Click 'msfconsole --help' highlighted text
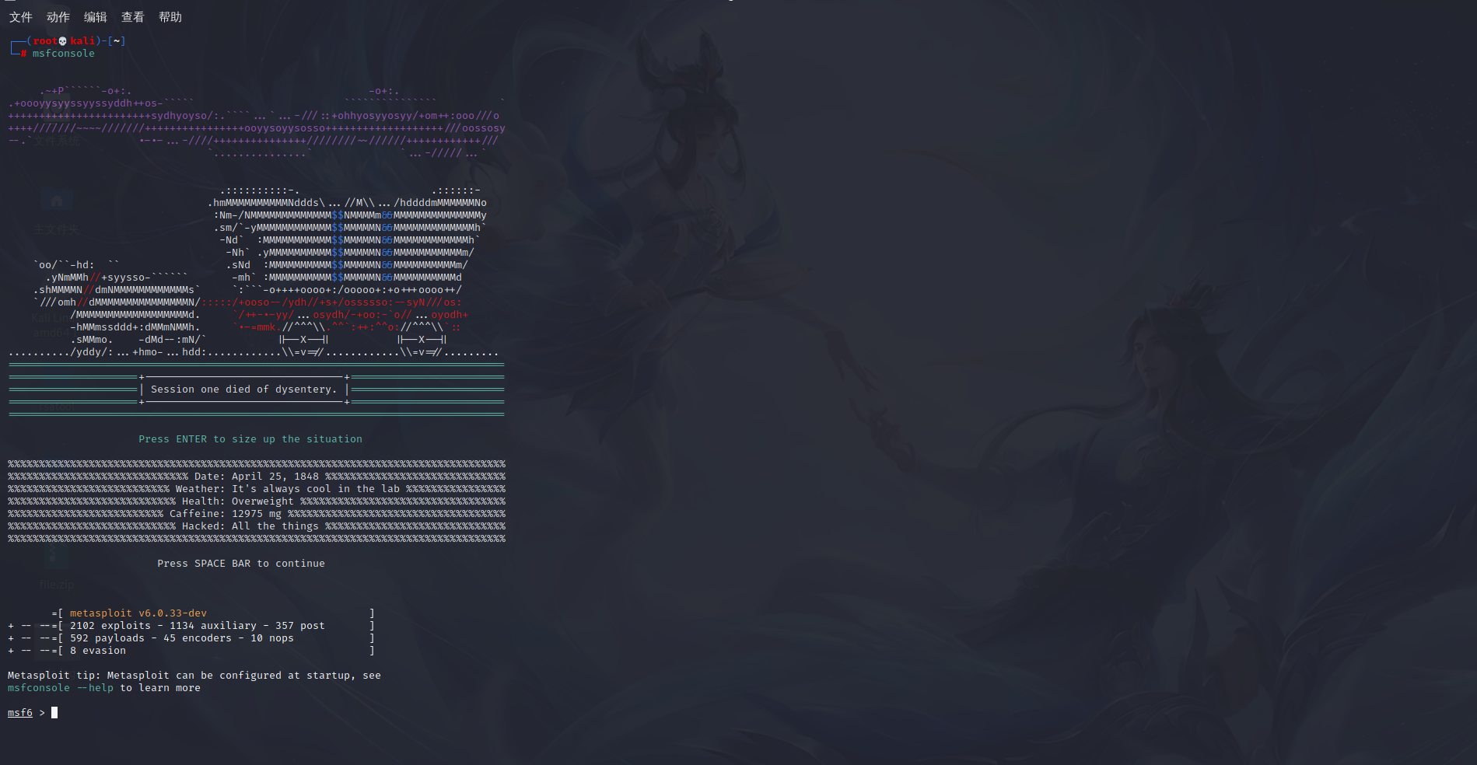1477x765 pixels. 61,688
